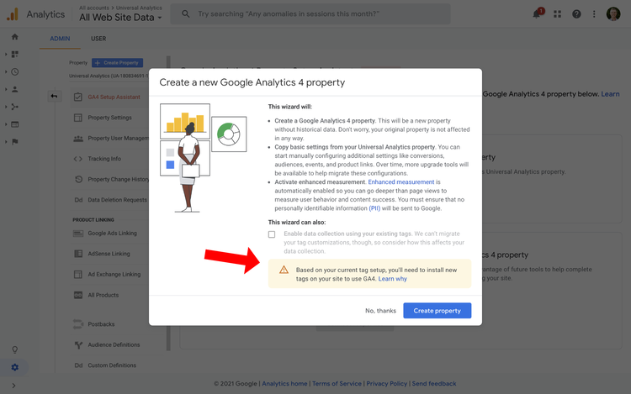Click the Audience Definitions icon
Viewport: 631px width, 394px height.
(78, 344)
